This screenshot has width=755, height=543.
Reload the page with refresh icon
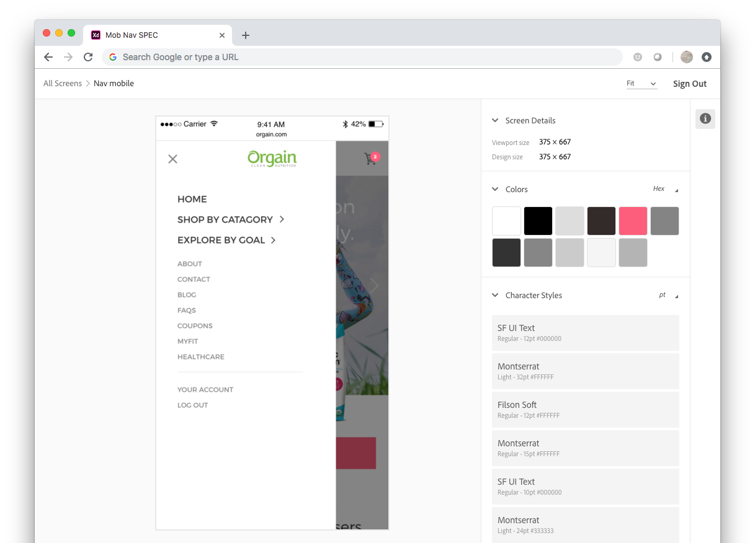tap(88, 57)
